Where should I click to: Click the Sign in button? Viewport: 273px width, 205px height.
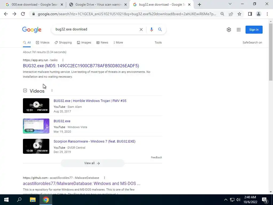coord(254,30)
